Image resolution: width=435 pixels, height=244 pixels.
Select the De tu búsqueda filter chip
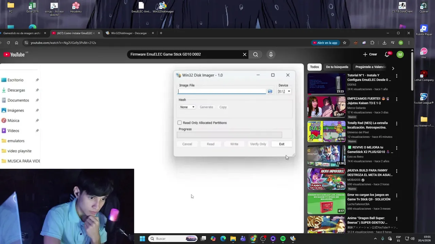337,67
